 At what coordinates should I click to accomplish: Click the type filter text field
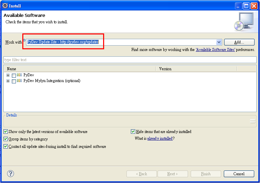point(130,60)
